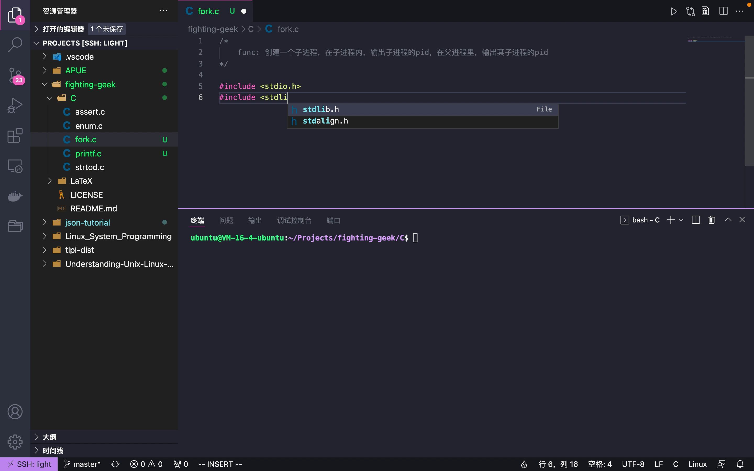Open the Manage gear icon
This screenshot has width=754, height=471.
(x=15, y=442)
